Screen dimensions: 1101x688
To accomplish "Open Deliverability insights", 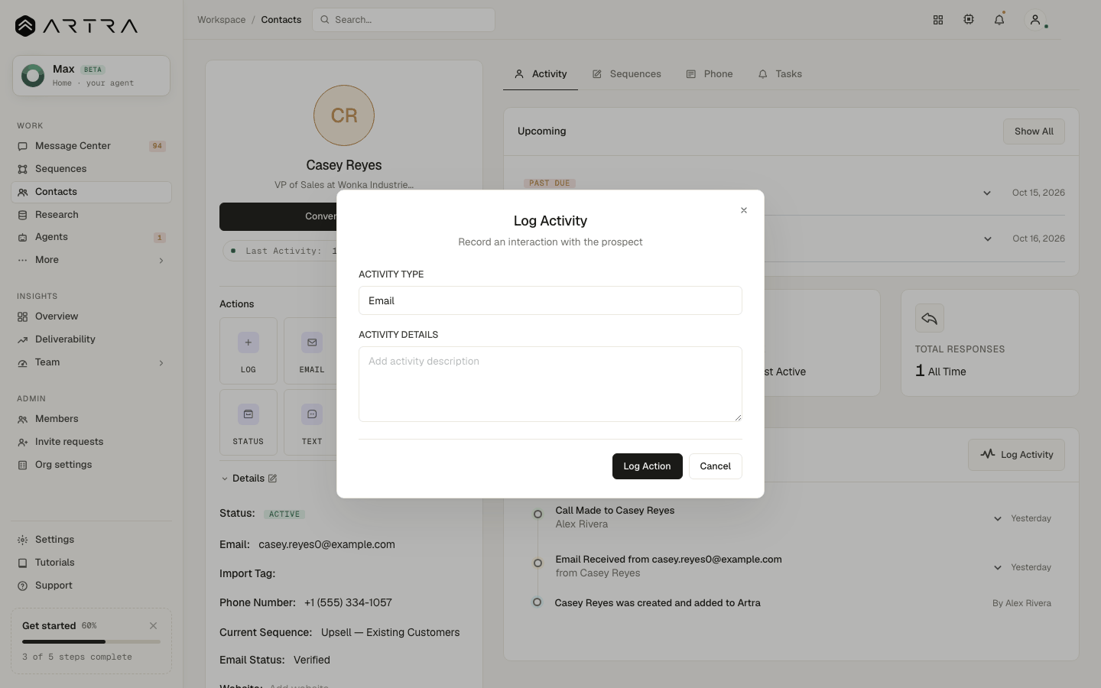I will (91, 339).
